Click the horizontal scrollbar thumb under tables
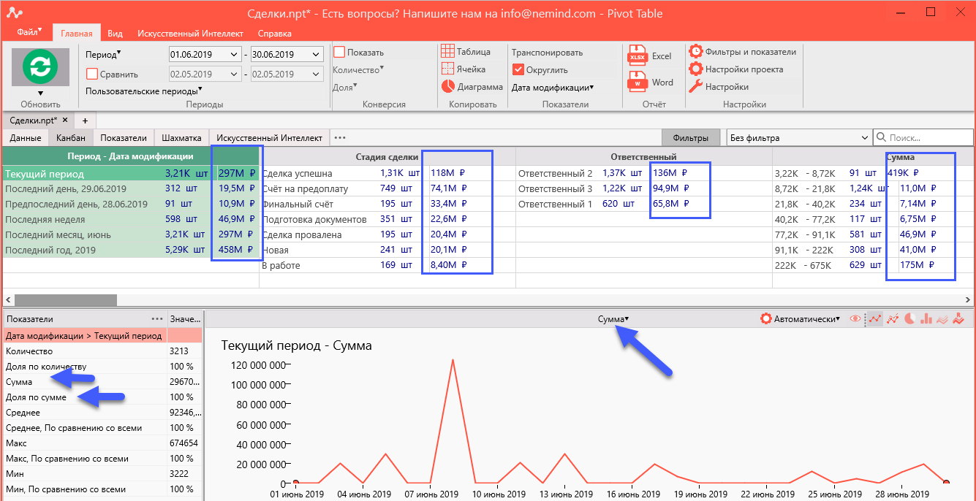Viewport: 976px width, 501px height. click(x=65, y=300)
